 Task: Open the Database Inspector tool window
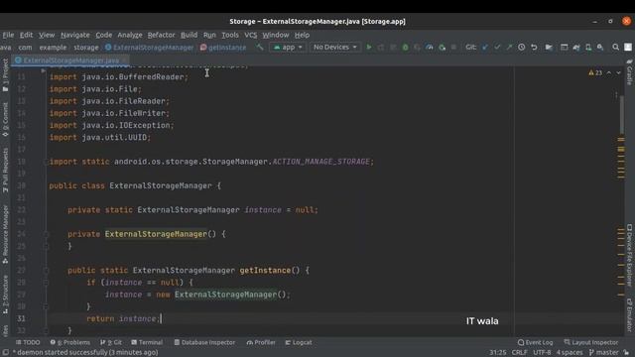tap(204, 342)
